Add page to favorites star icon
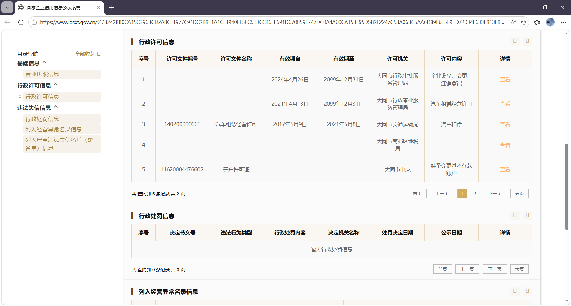 pos(524,22)
